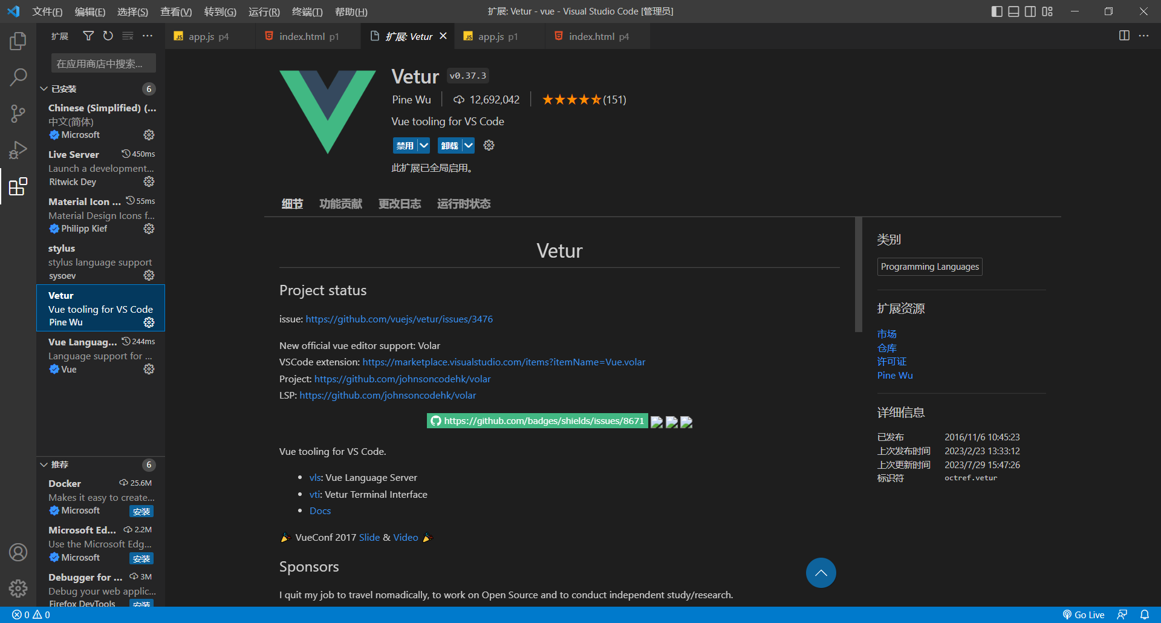Filter extensions with the funnel icon
The image size is (1161, 623).
click(88, 36)
